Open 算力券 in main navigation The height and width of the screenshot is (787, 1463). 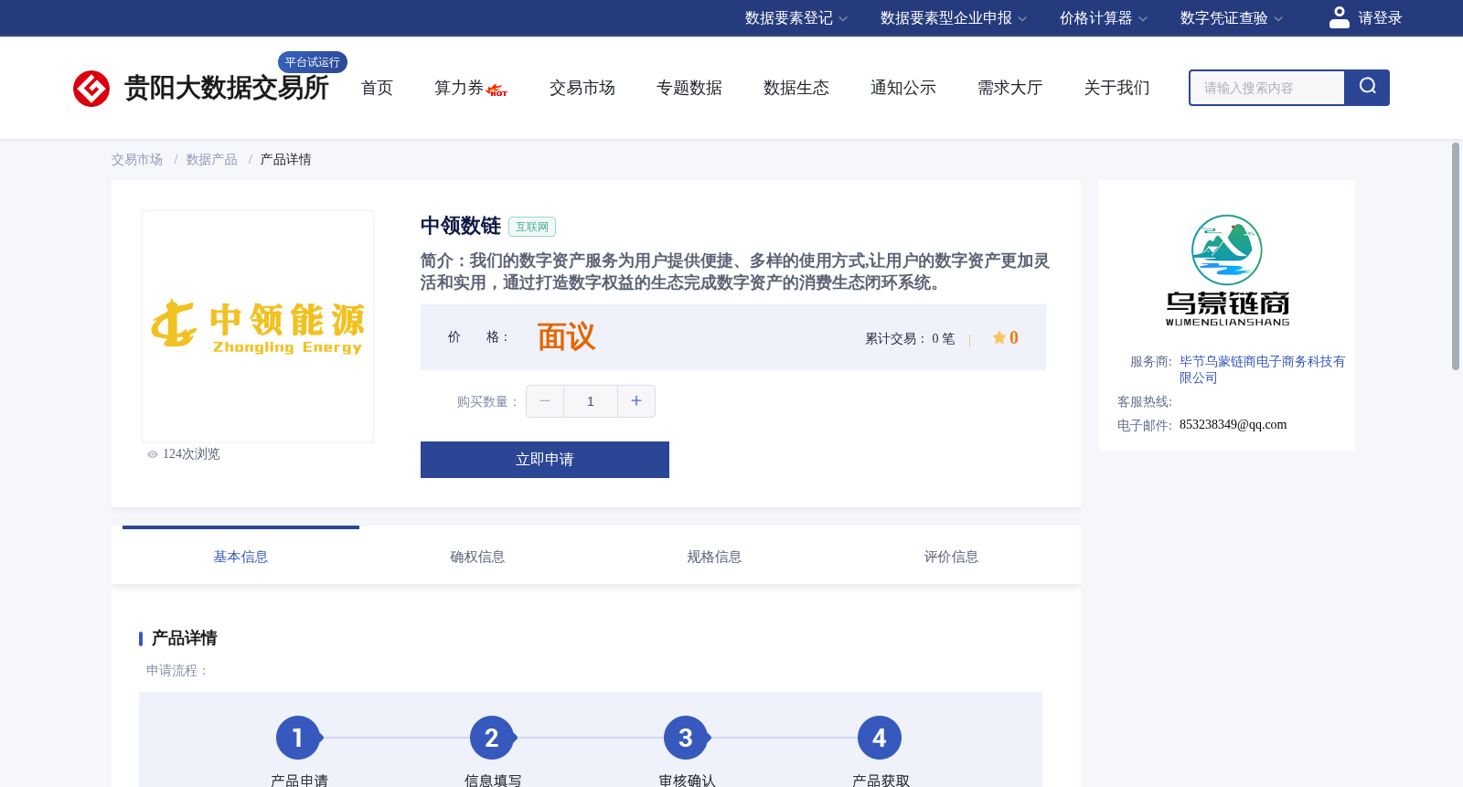coord(459,88)
